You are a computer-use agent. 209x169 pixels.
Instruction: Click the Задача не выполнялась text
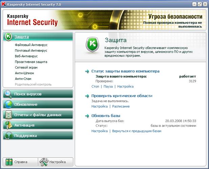point(110,101)
